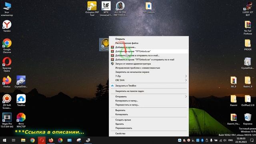
Task: Click the Bluetooth tray icon
Action: click(x=202, y=140)
